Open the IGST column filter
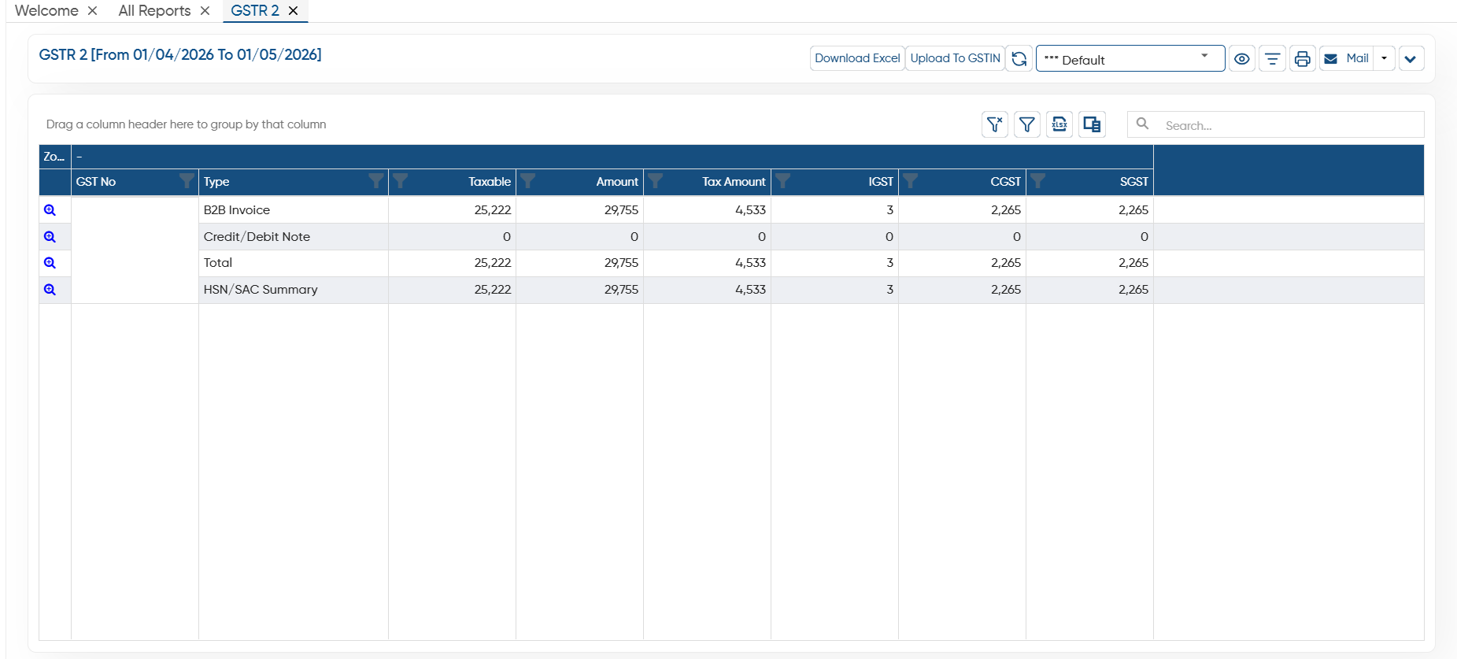This screenshot has width=1457, height=659. [x=783, y=181]
